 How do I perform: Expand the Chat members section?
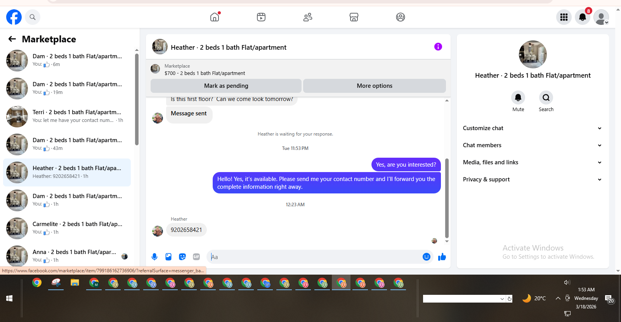[x=533, y=145]
